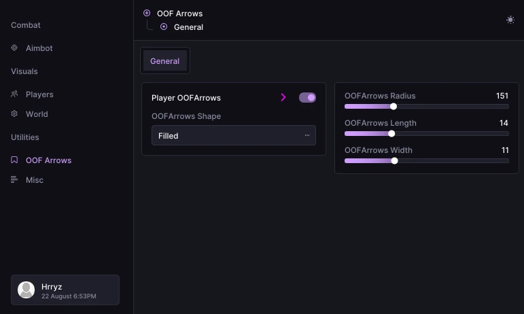This screenshot has width=524, height=314.
Task: Click the General breadcrumb target icon
Action: 164,27
